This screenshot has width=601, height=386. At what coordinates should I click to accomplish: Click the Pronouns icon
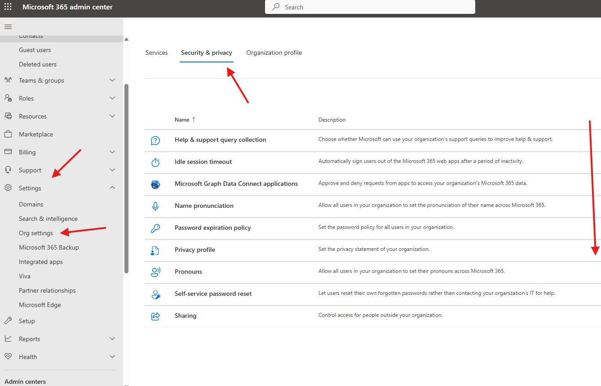pos(155,272)
